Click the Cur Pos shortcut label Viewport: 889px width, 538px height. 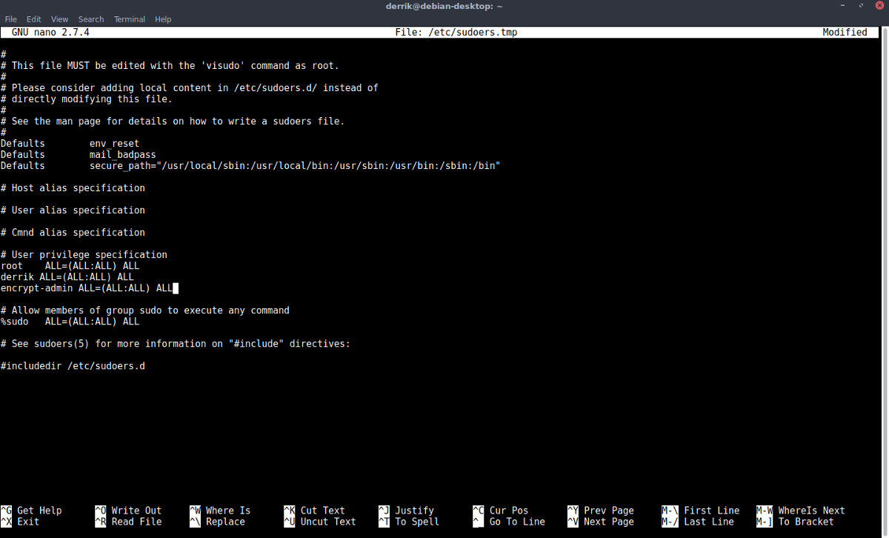509,511
